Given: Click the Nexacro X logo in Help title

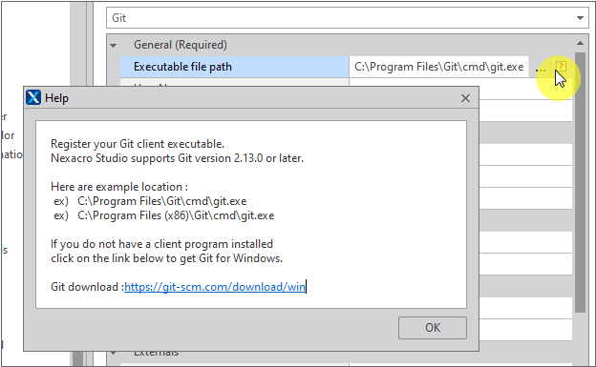Looking at the screenshot, I should tap(33, 97).
